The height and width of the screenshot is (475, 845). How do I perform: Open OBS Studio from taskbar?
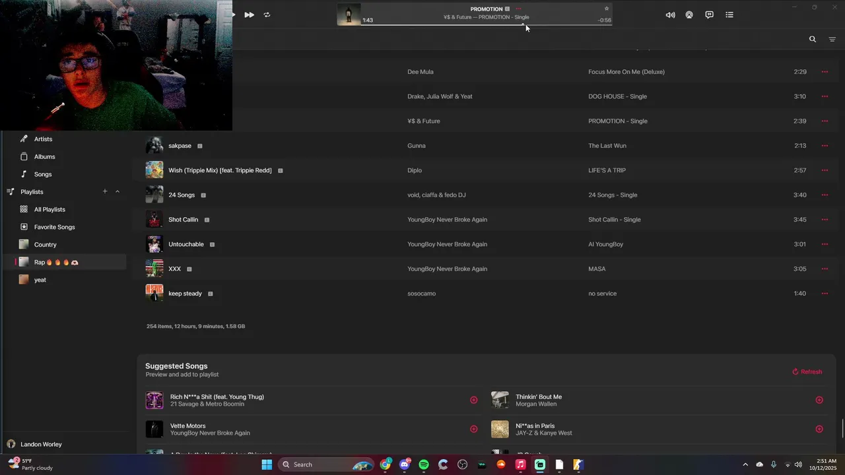point(462,464)
